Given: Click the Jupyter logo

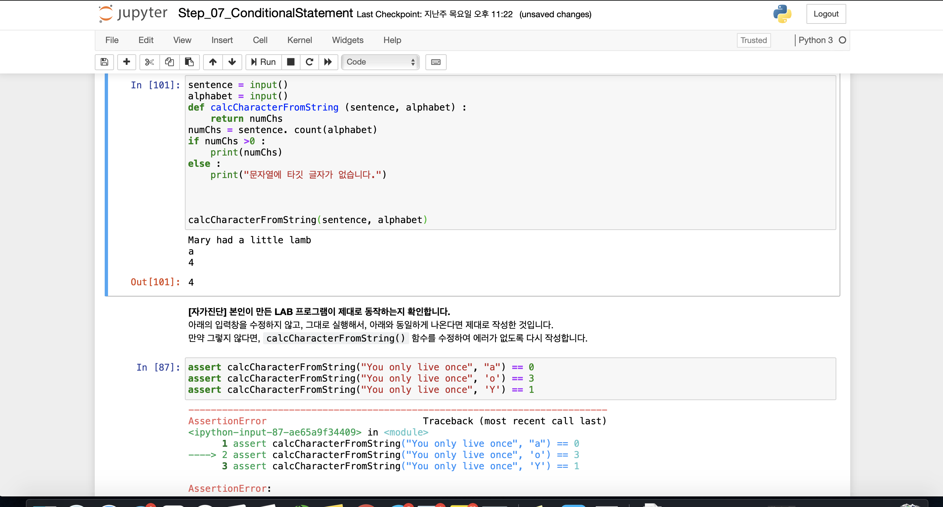Looking at the screenshot, I should point(133,14).
